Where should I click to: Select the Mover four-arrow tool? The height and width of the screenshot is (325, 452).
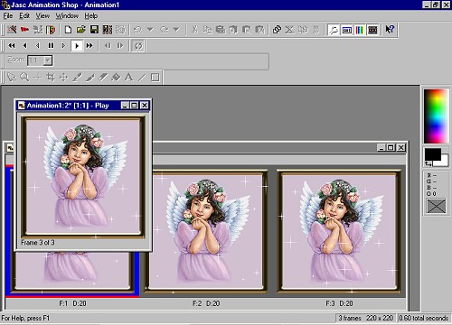63,78
